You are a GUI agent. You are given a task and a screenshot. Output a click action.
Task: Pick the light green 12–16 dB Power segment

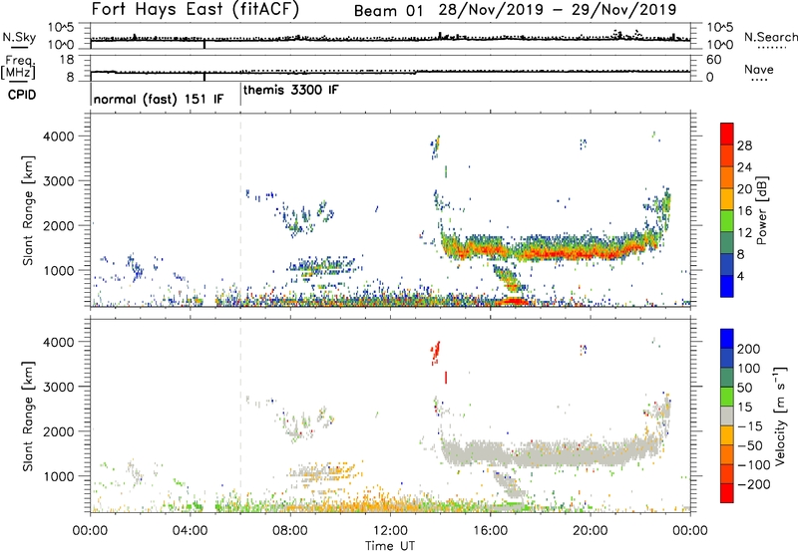727,221
